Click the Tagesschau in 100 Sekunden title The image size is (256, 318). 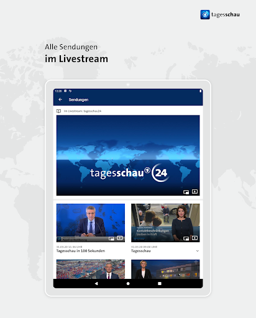(81, 251)
